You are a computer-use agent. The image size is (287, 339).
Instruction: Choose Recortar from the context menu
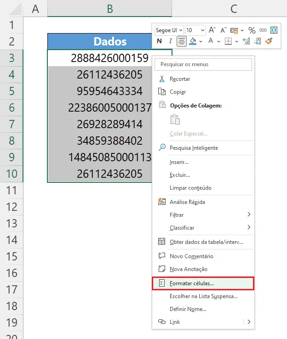tap(180, 79)
